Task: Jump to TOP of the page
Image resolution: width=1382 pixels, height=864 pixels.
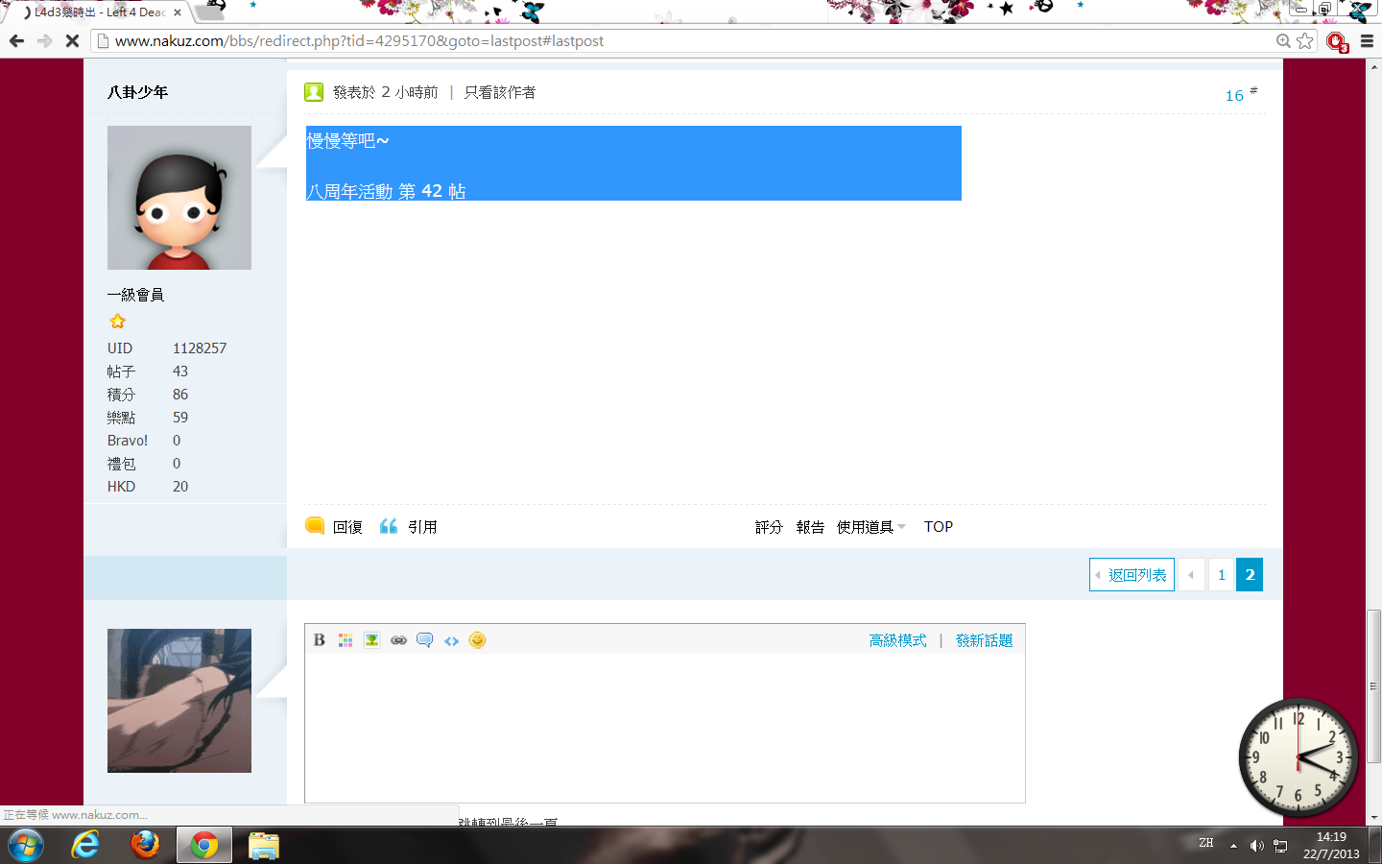Action: [x=938, y=527]
